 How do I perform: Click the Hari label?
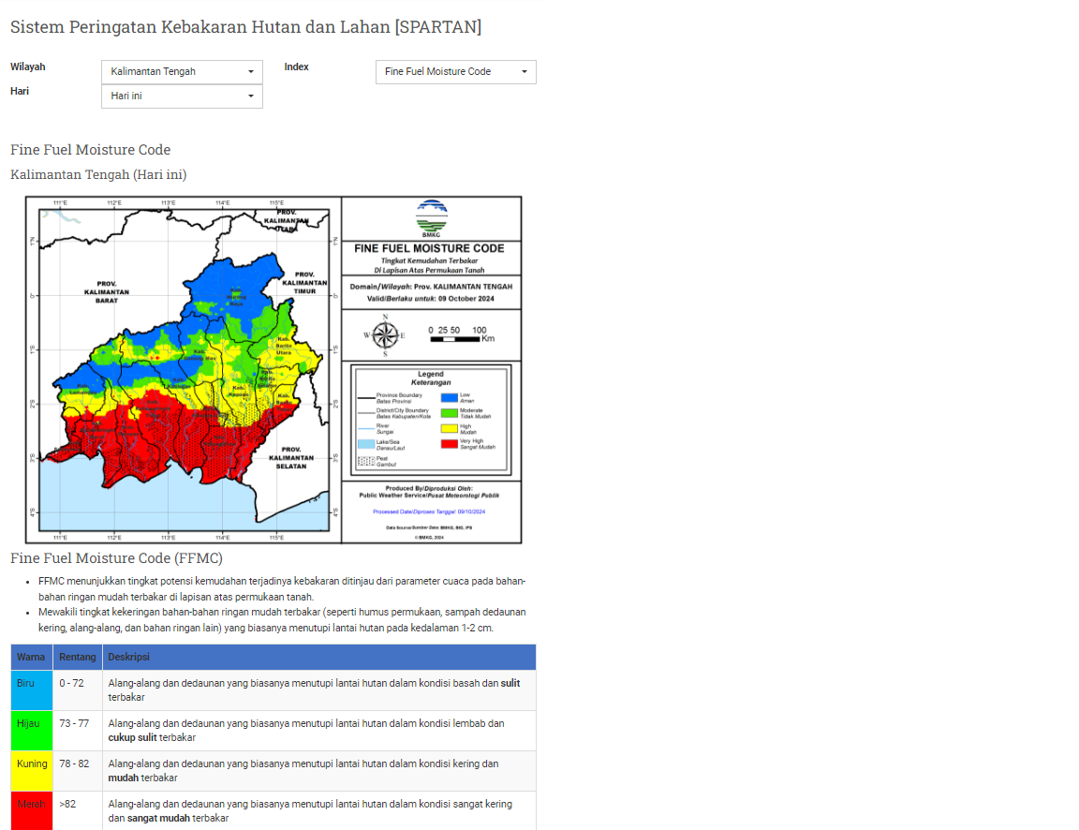20,91
